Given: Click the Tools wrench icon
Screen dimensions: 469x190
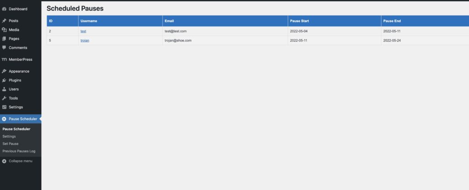Looking at the screenshot, I should coord(4,98).
